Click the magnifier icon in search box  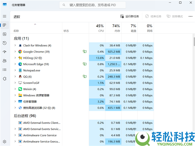64,5
